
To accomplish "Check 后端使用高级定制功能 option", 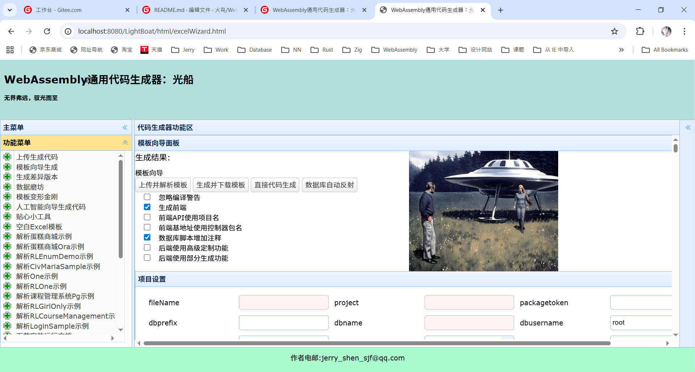I will pos(147,247).
